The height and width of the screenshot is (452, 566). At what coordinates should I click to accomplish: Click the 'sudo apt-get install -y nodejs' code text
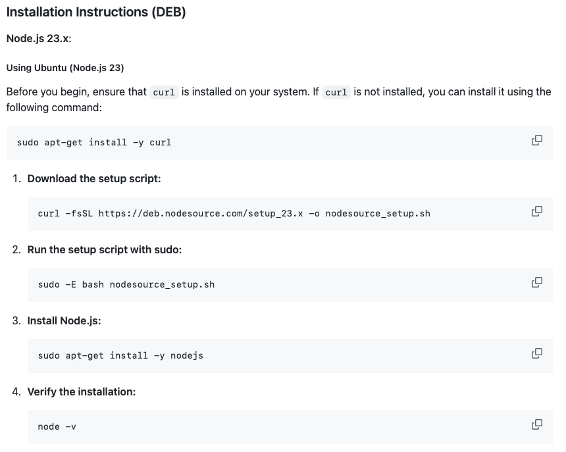pos(120,355)
